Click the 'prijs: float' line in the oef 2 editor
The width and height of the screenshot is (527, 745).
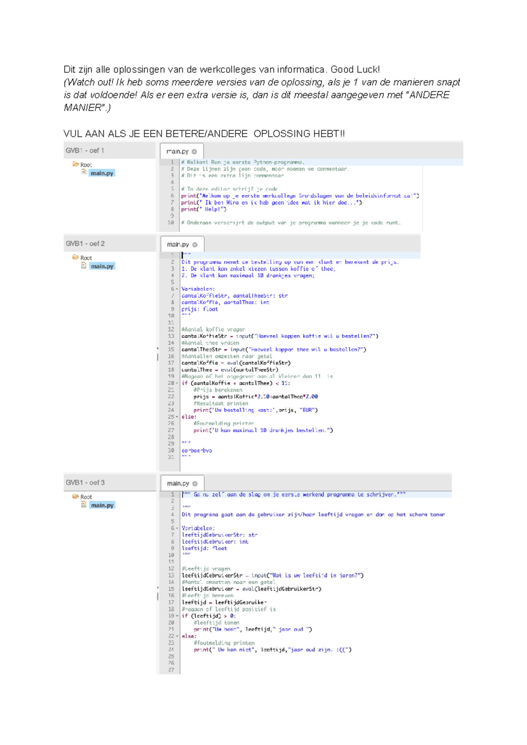200,309
